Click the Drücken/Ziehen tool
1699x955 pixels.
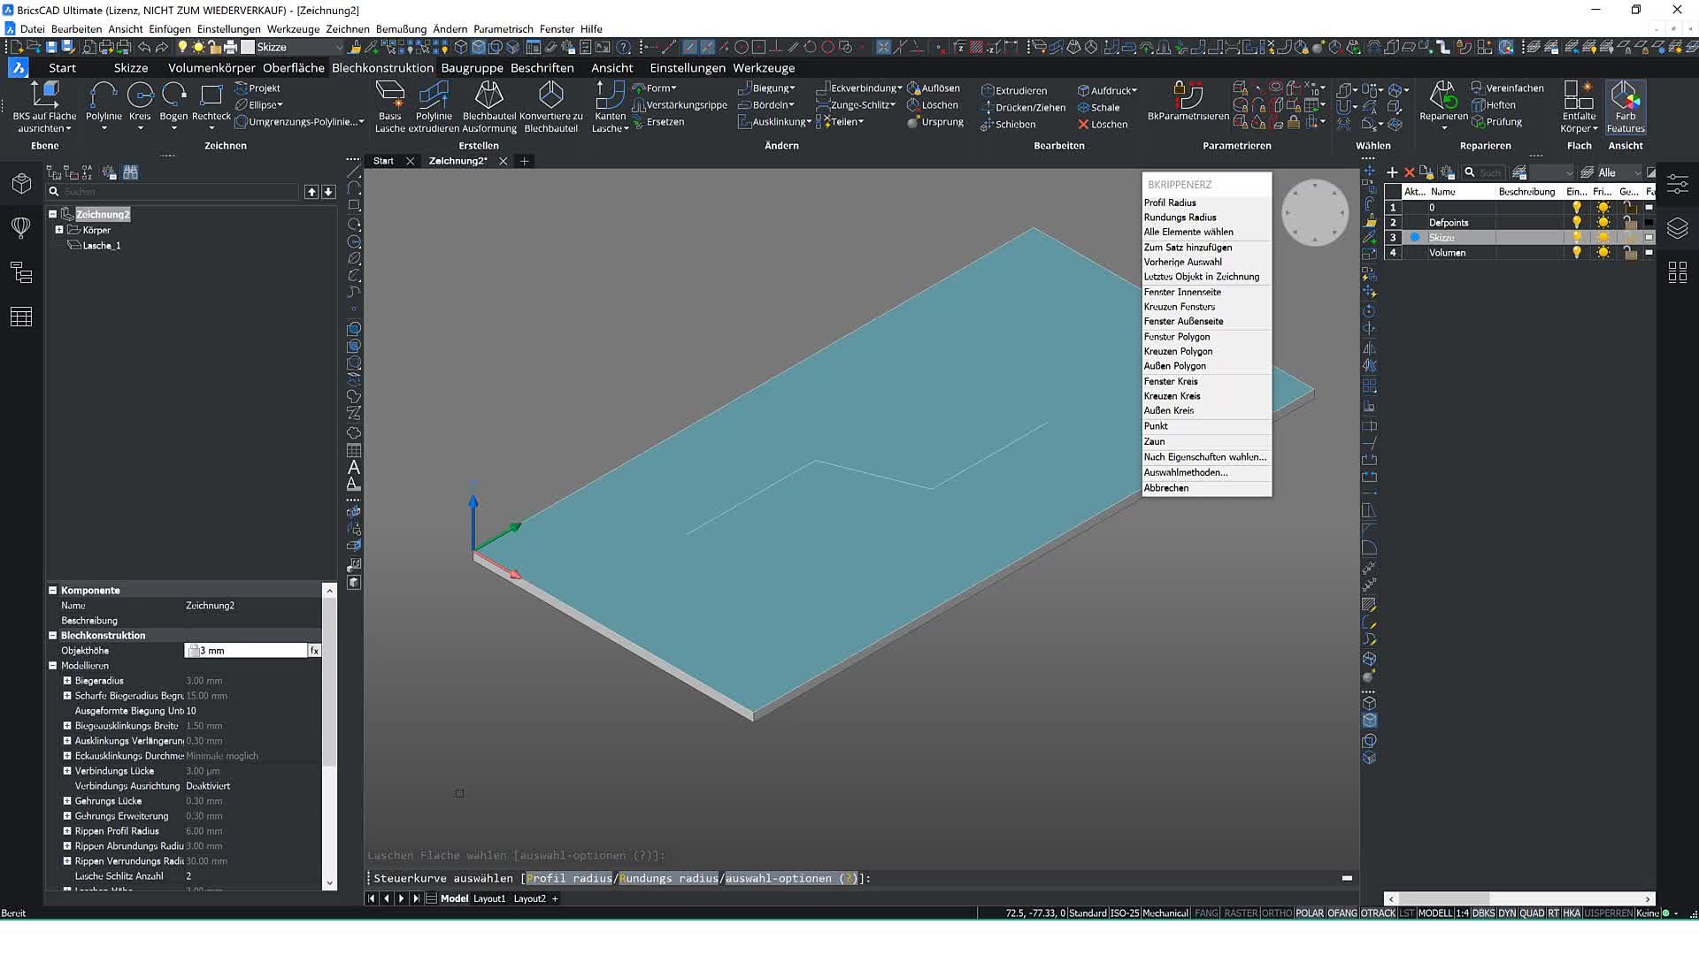click(1023, 107)
